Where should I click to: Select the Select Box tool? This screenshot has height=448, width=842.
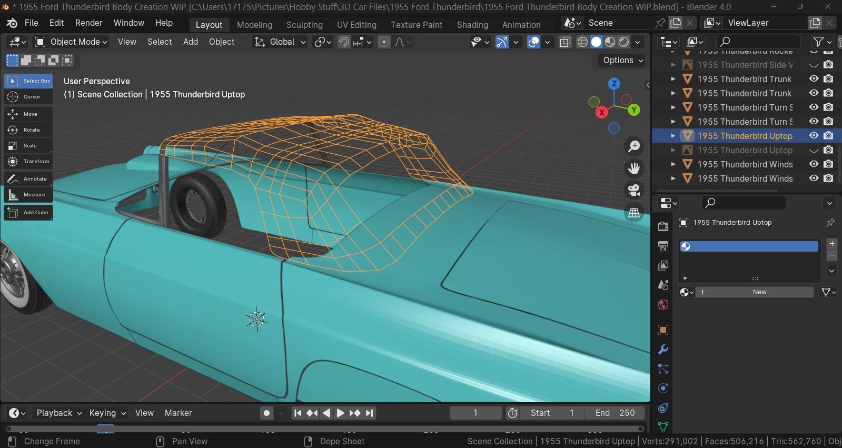[28, 81]
